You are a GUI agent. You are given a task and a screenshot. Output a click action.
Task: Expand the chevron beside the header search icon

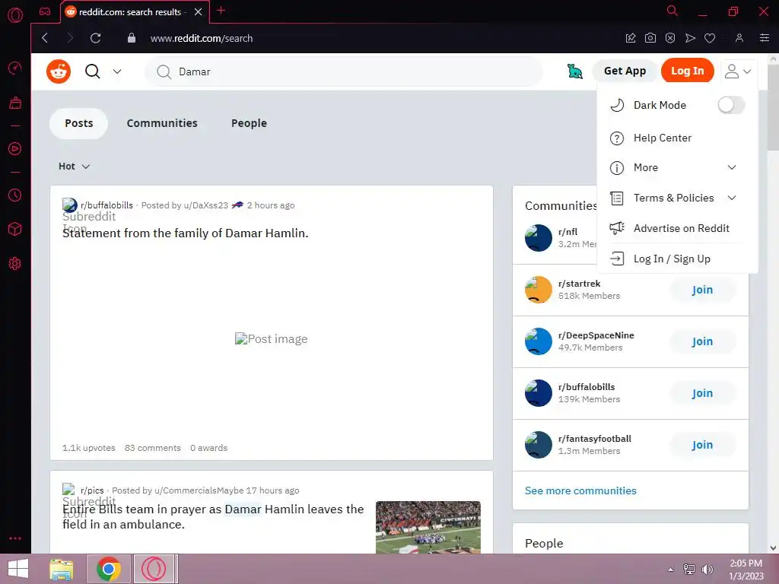point(117,71)
